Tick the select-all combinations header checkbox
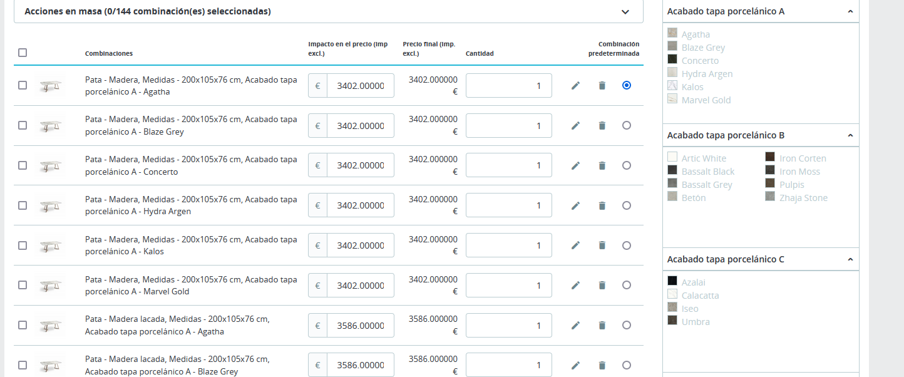904x377 pixels. coord(23,53)
